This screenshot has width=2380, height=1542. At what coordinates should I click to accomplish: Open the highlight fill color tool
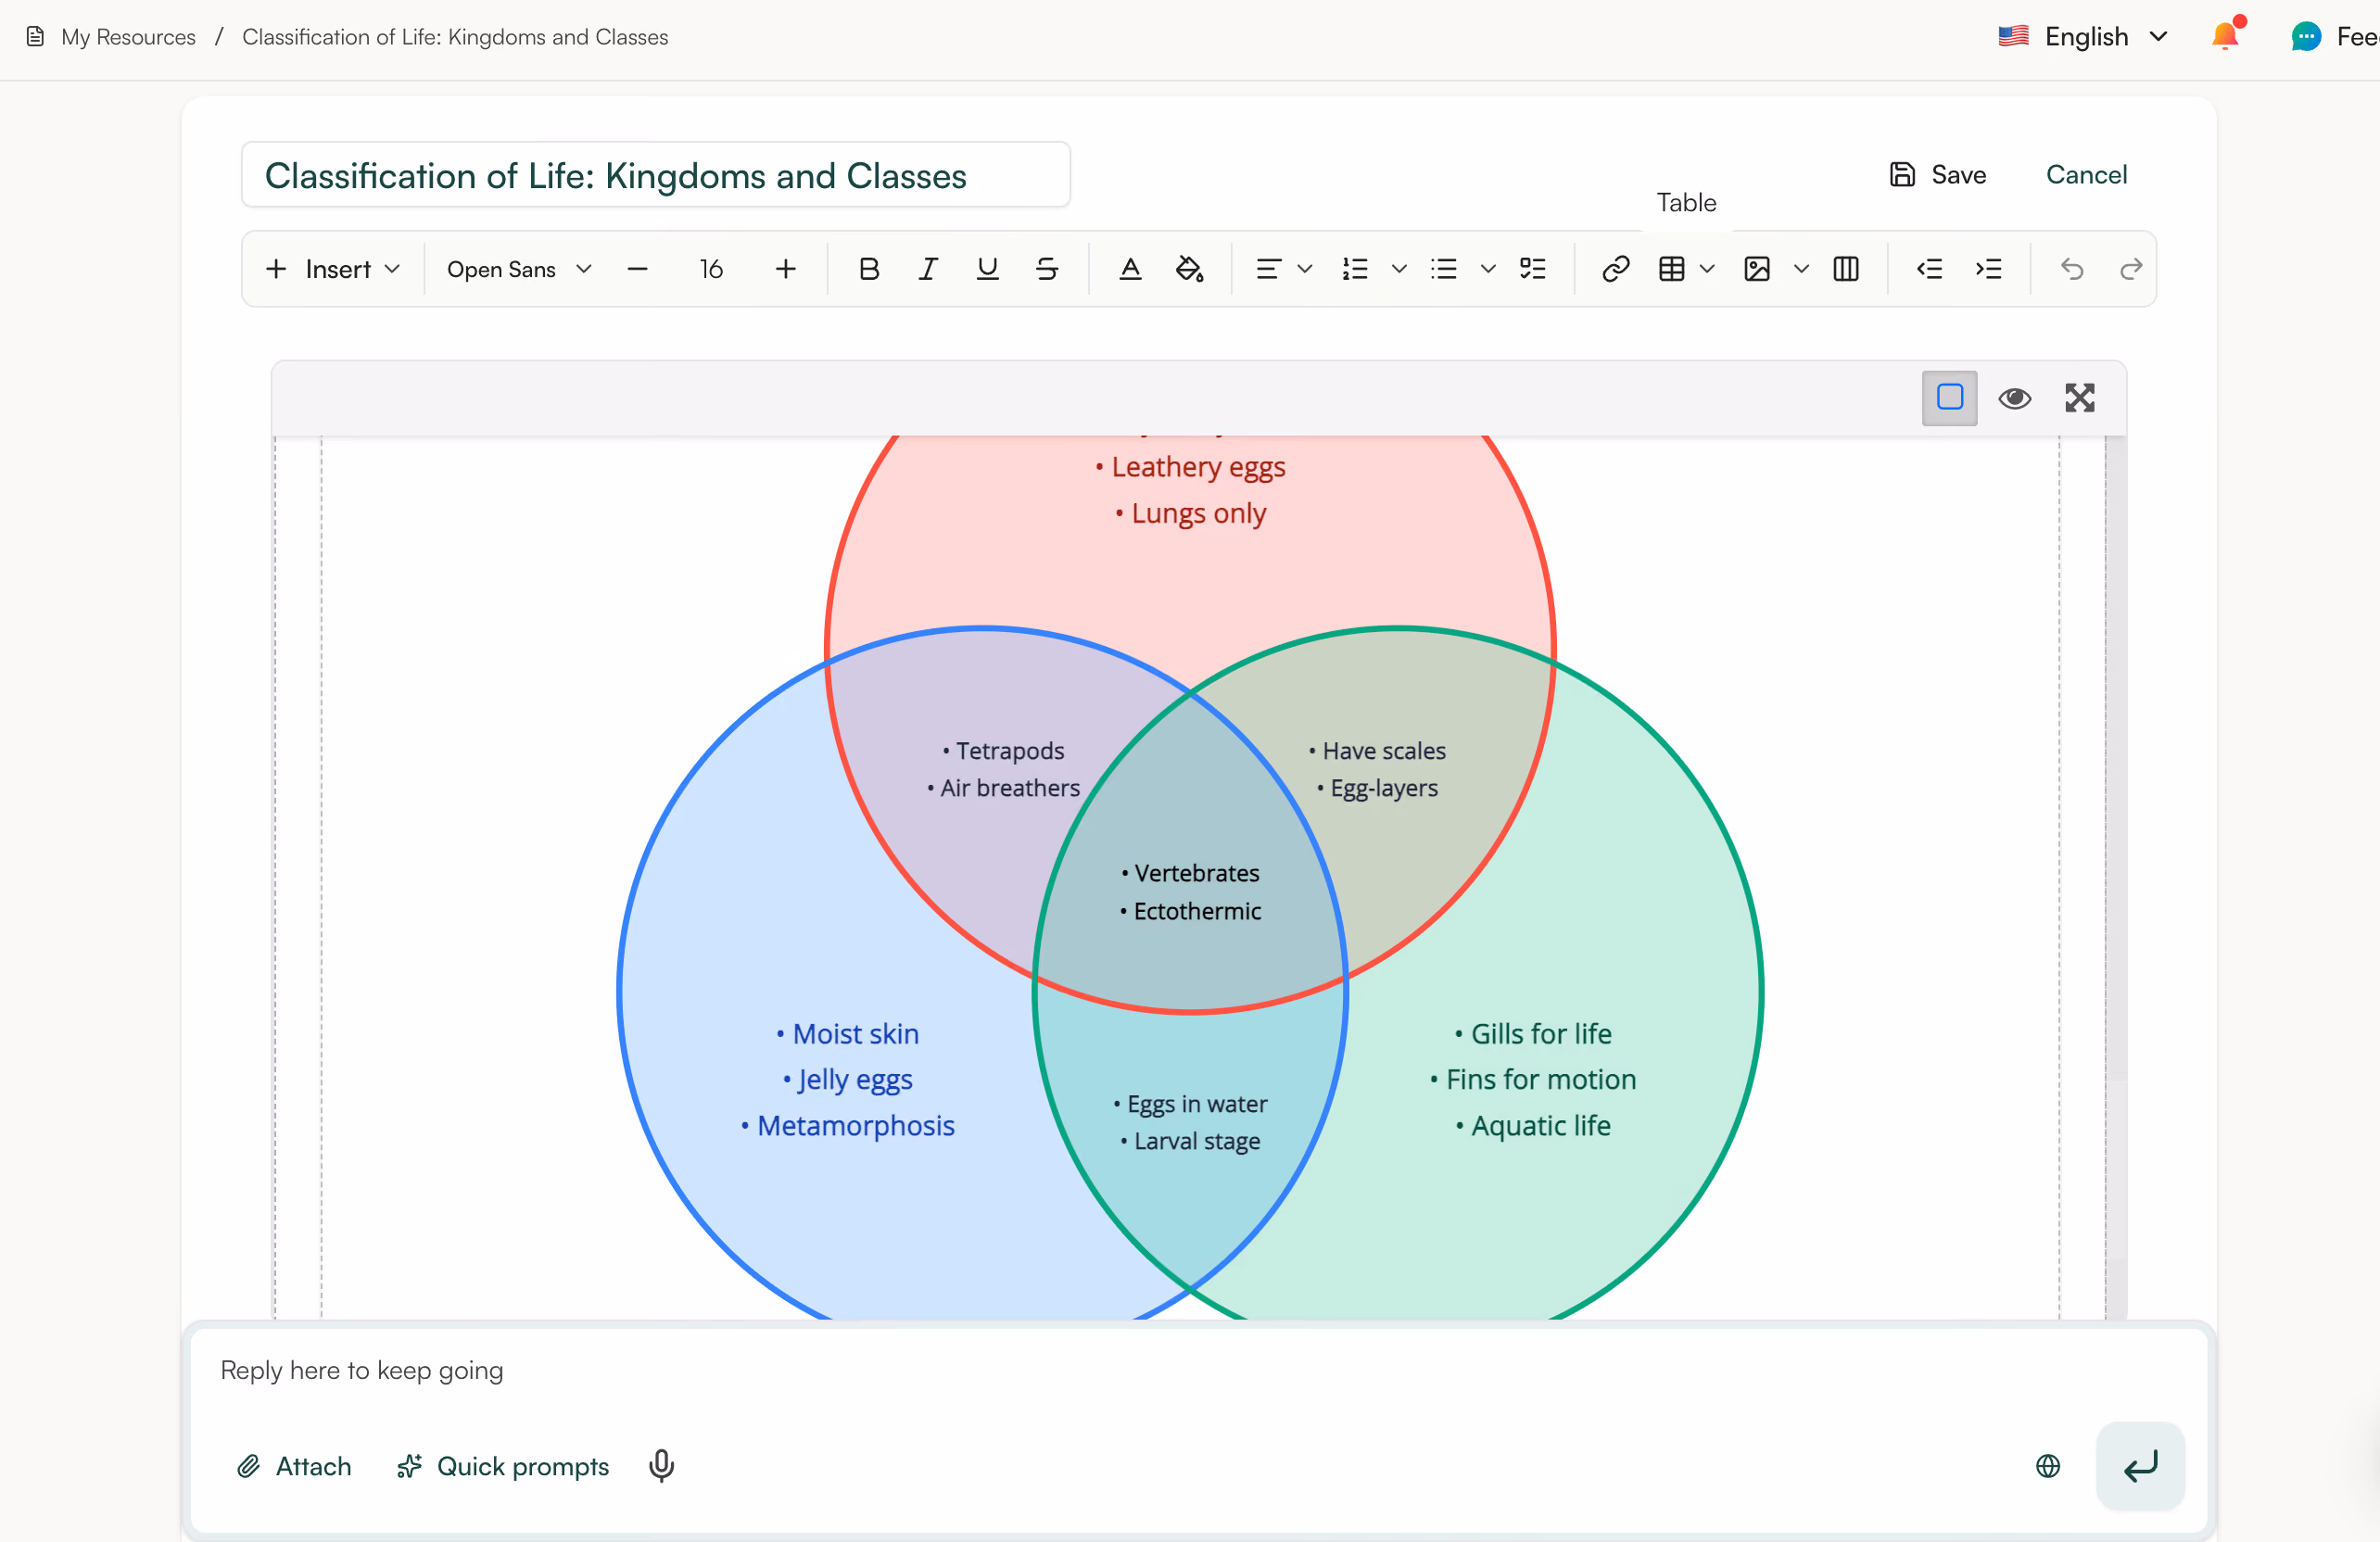[x=1189, y=269]
